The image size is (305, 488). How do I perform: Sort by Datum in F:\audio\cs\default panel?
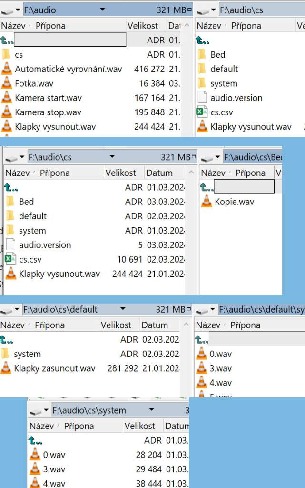155,325
